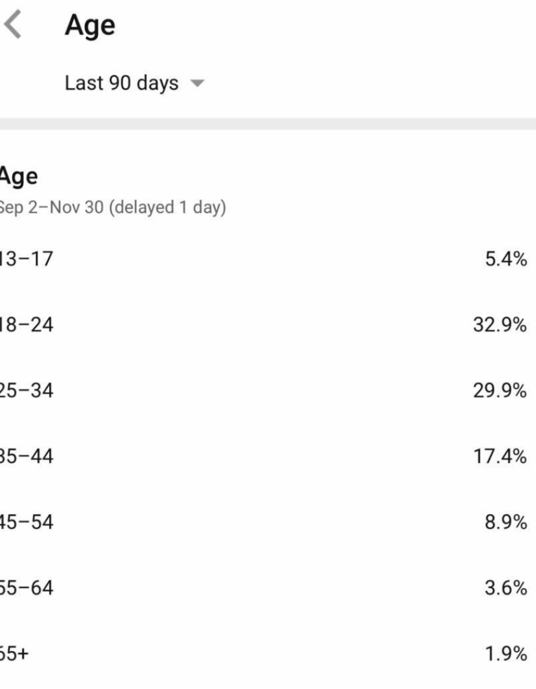
Task: Select the 45–54 age group label
Action: click(26, 522)
